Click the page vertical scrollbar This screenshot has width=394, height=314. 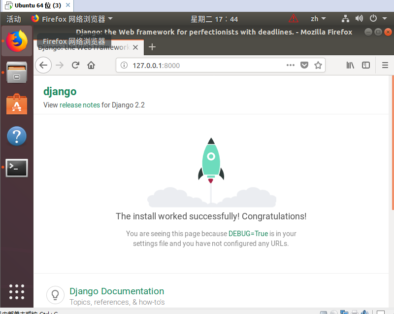[393, 142]
